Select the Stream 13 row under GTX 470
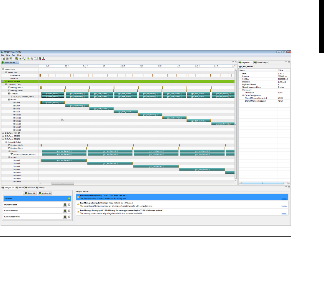Screen dimensions: 324x299 118,124
